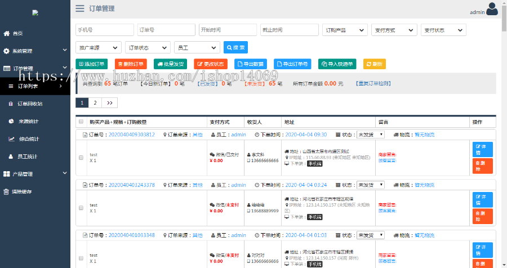Open the 订购产品 dropdown filter
This screenshot has height=268, width=507.
[344, 30]
